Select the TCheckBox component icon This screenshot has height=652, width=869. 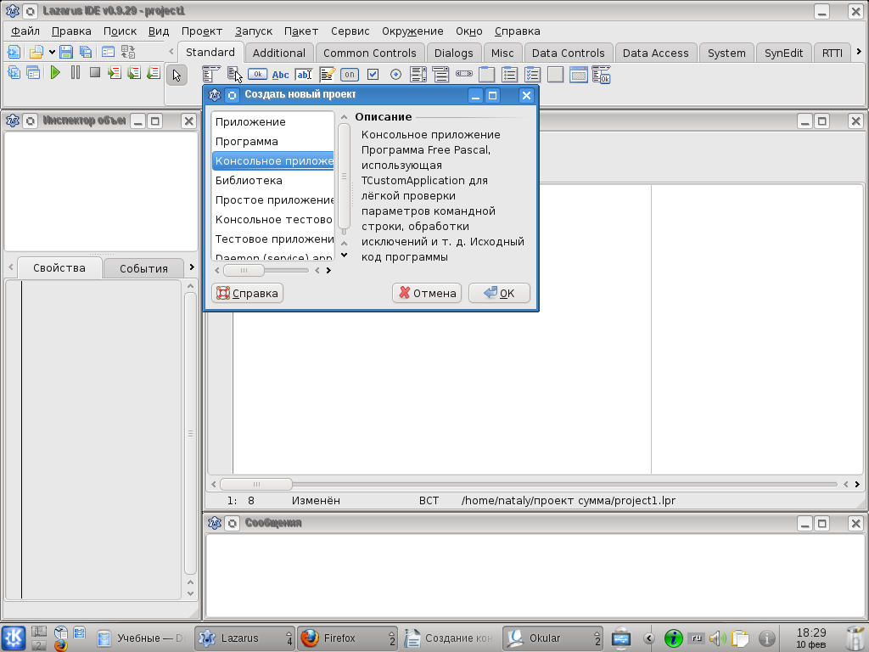tap(373, 75)
